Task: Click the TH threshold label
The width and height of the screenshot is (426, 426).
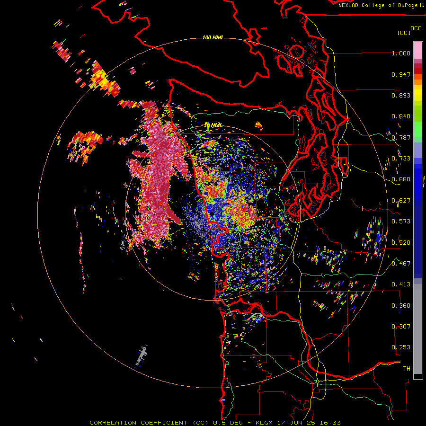Action: [x=407, y=369]
